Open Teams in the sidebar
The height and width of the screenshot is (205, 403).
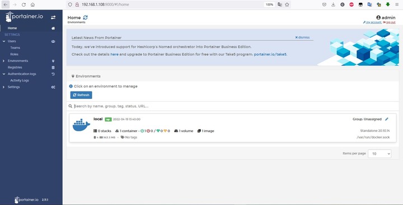15,47
